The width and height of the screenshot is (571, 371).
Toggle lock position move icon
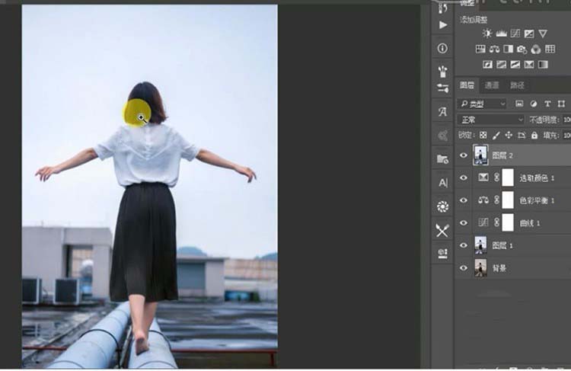point(509,135)
